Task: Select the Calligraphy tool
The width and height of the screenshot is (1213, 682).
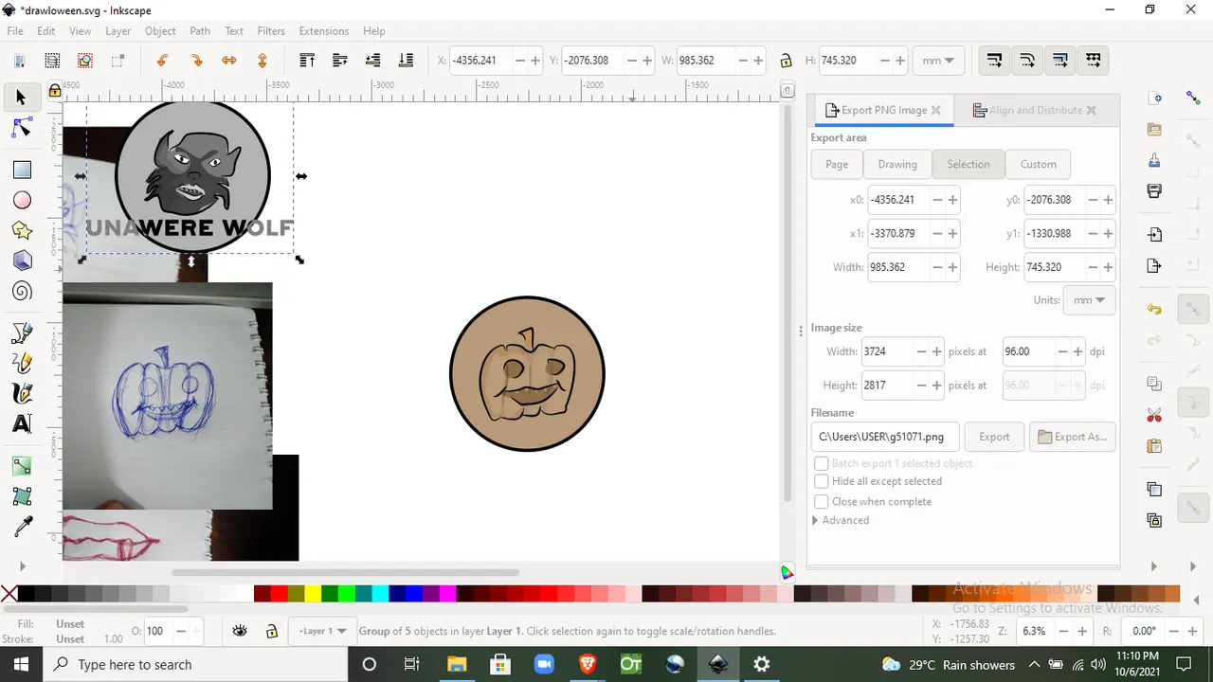Action: tap(21, 393)
